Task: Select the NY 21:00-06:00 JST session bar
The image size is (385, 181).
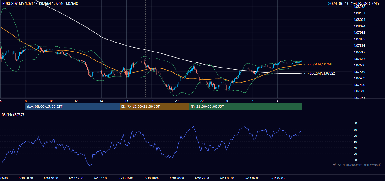Action: click(246, 106)
